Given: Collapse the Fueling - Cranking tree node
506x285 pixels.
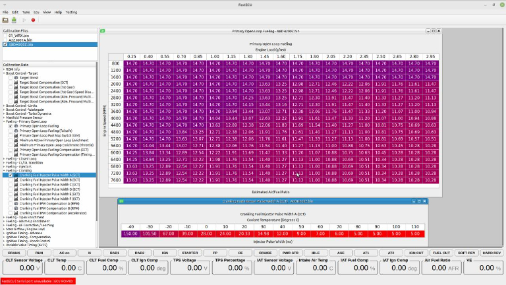Looking at the screenshot, I should pos(3,171).
